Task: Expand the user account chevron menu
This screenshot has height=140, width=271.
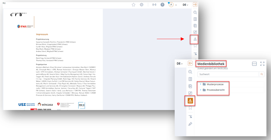Action: coord(176,5)
